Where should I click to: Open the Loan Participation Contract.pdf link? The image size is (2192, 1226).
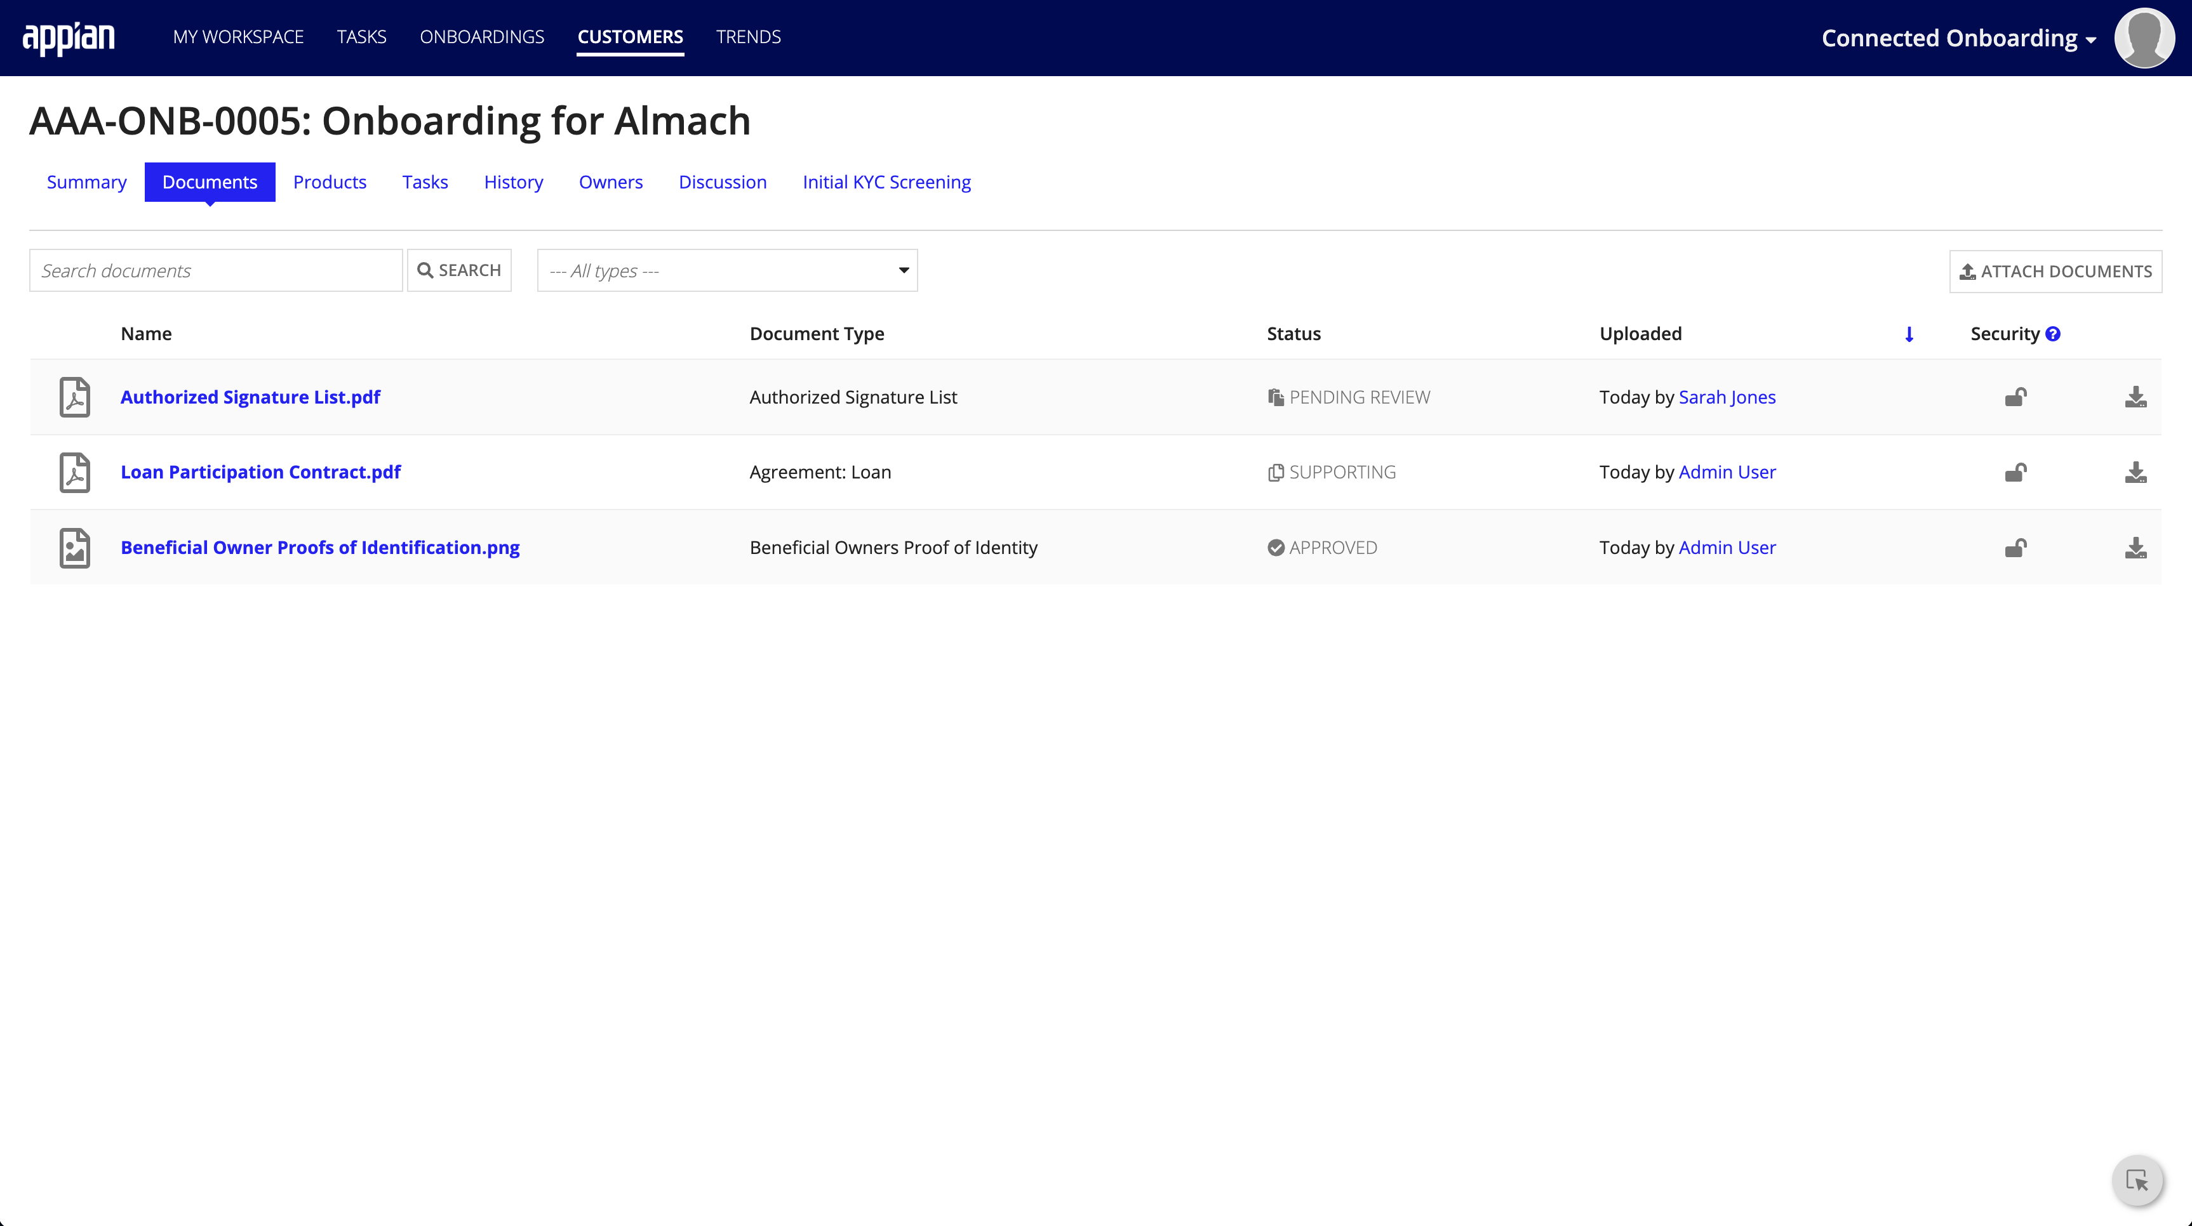tap(260, 472)
